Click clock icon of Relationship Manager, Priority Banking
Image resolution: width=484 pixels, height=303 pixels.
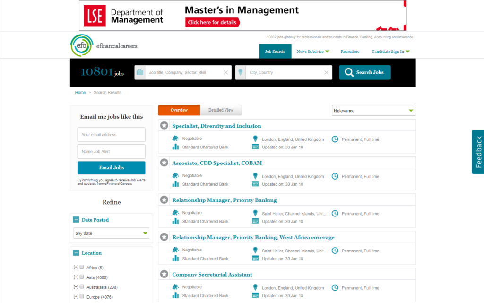(x=335, y=213)
